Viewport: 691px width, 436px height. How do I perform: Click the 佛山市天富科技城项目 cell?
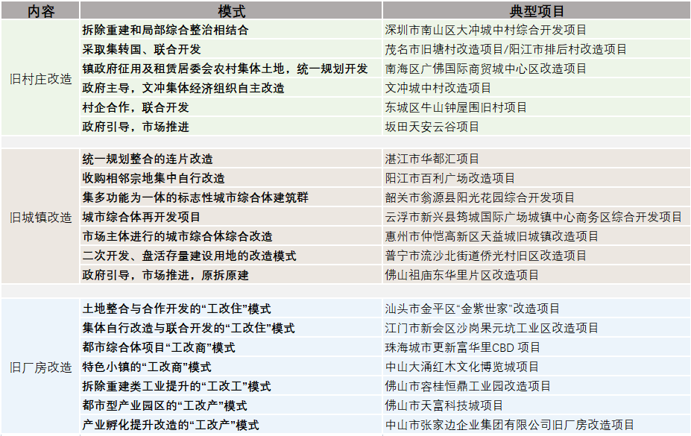444,405
